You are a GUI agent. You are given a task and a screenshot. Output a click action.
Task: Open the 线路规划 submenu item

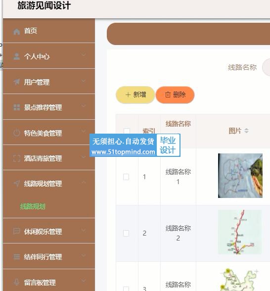pyautogui.click(x=33, y=206)
